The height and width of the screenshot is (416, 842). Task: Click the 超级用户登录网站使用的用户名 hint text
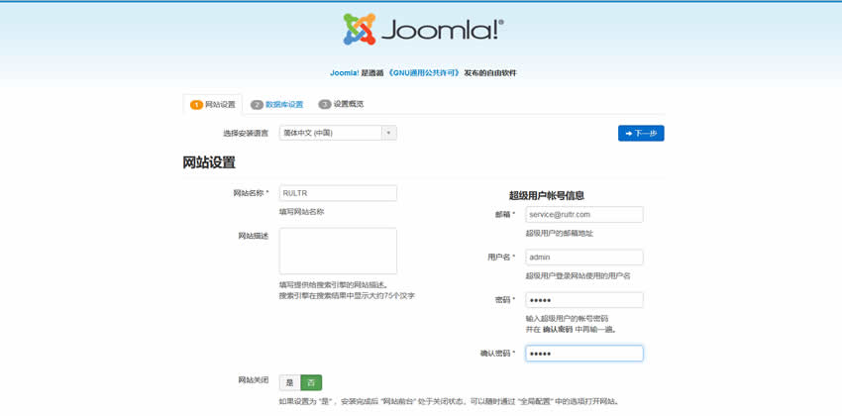pyautogui.click(x=578, y=276)
